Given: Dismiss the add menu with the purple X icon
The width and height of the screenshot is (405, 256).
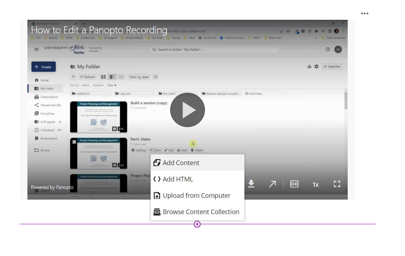Looking at the screenshot, I should tap(197, 224).
